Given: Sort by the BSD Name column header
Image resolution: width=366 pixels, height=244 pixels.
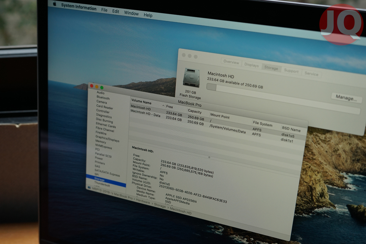Looking at the screenshot, I should pyautogui.click(x=291, y=129).
